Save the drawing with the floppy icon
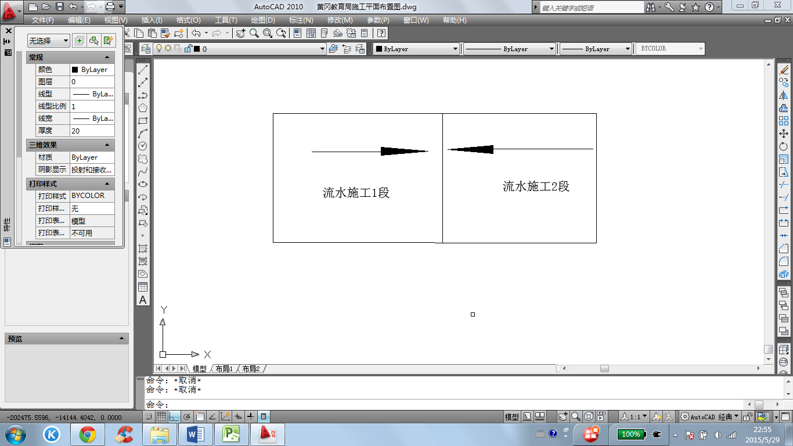The height and width of the screenshot is (446, 793). point(60,7)
